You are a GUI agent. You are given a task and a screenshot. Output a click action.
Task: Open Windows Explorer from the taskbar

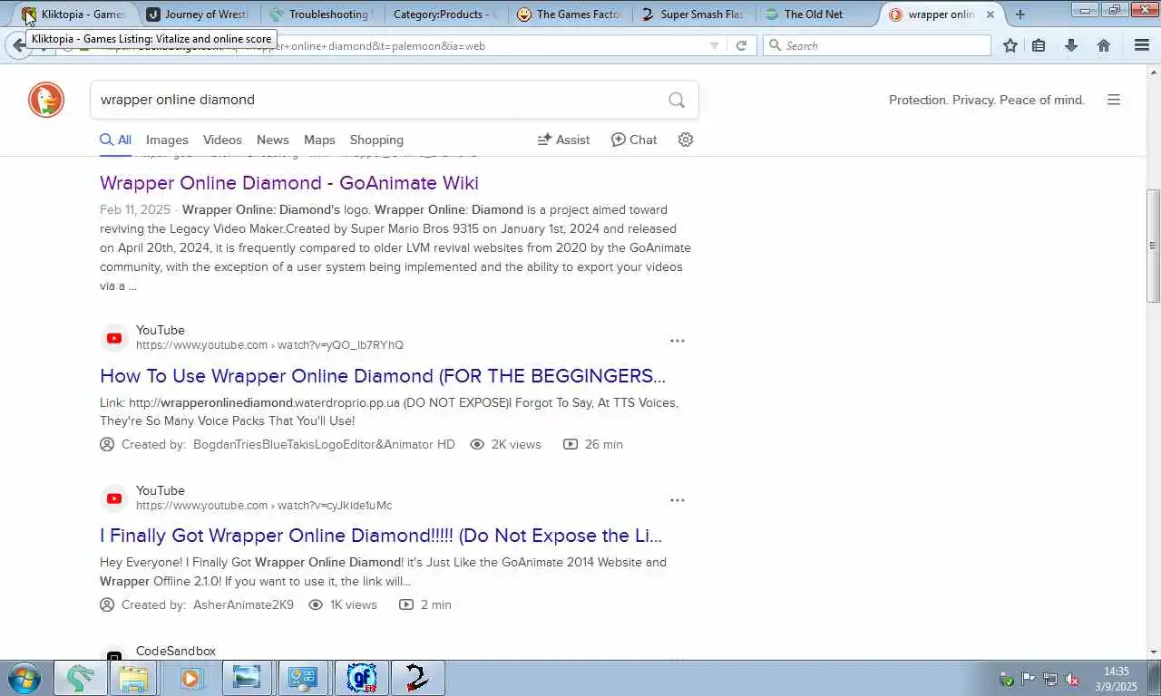click(x=133, y=678)
